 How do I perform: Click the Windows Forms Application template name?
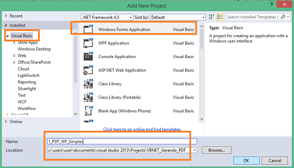click(x=124, y=29)
